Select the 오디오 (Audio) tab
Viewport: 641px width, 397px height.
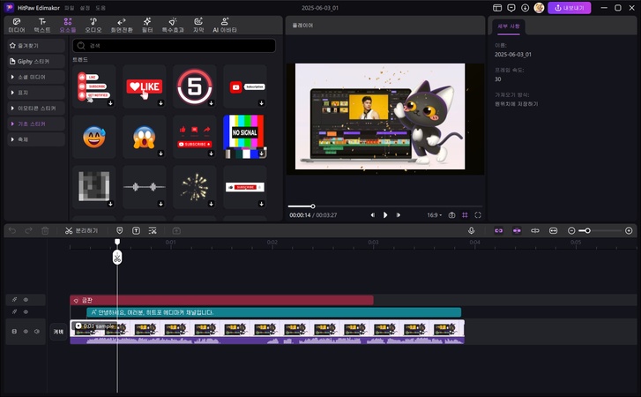93,26
